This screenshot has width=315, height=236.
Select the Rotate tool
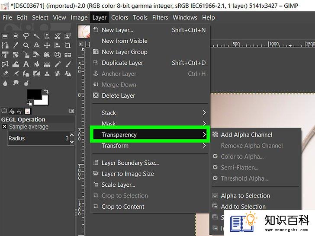click(16, 54)
